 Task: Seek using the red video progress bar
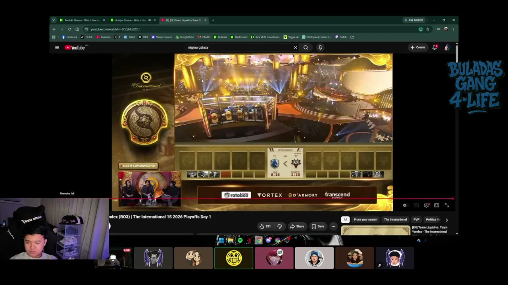click(x=282, y=199)
